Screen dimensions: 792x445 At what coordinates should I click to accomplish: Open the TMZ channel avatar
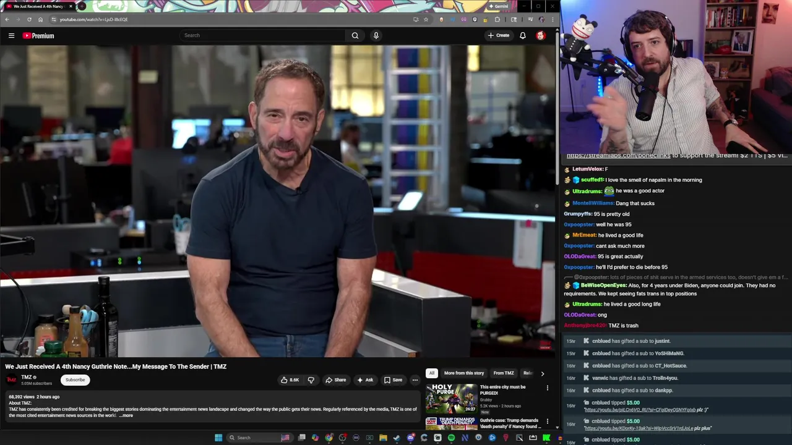point(11,379)
